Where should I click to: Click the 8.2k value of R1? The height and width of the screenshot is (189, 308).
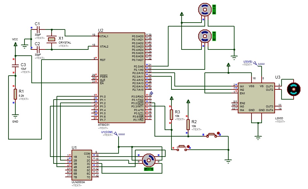[x=21, y=96]
